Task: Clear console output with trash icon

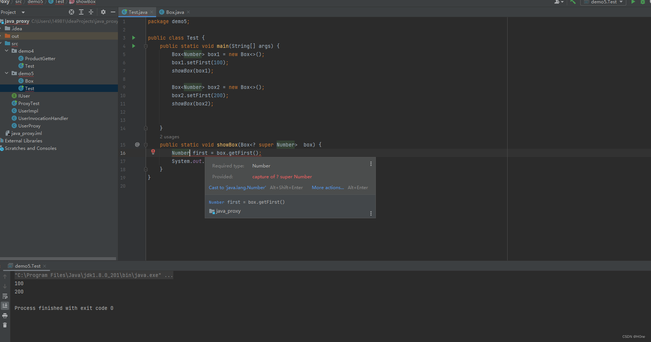Action: 5,325
